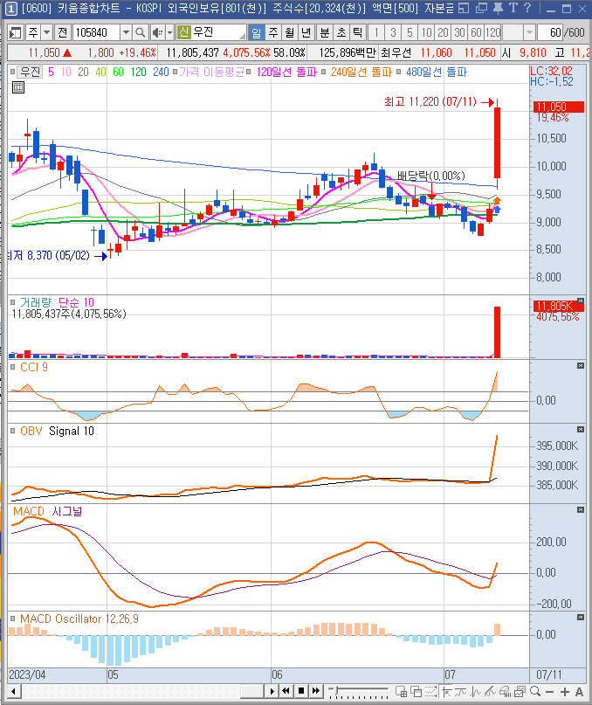Click the duplicate window icon in title bar

481,8
